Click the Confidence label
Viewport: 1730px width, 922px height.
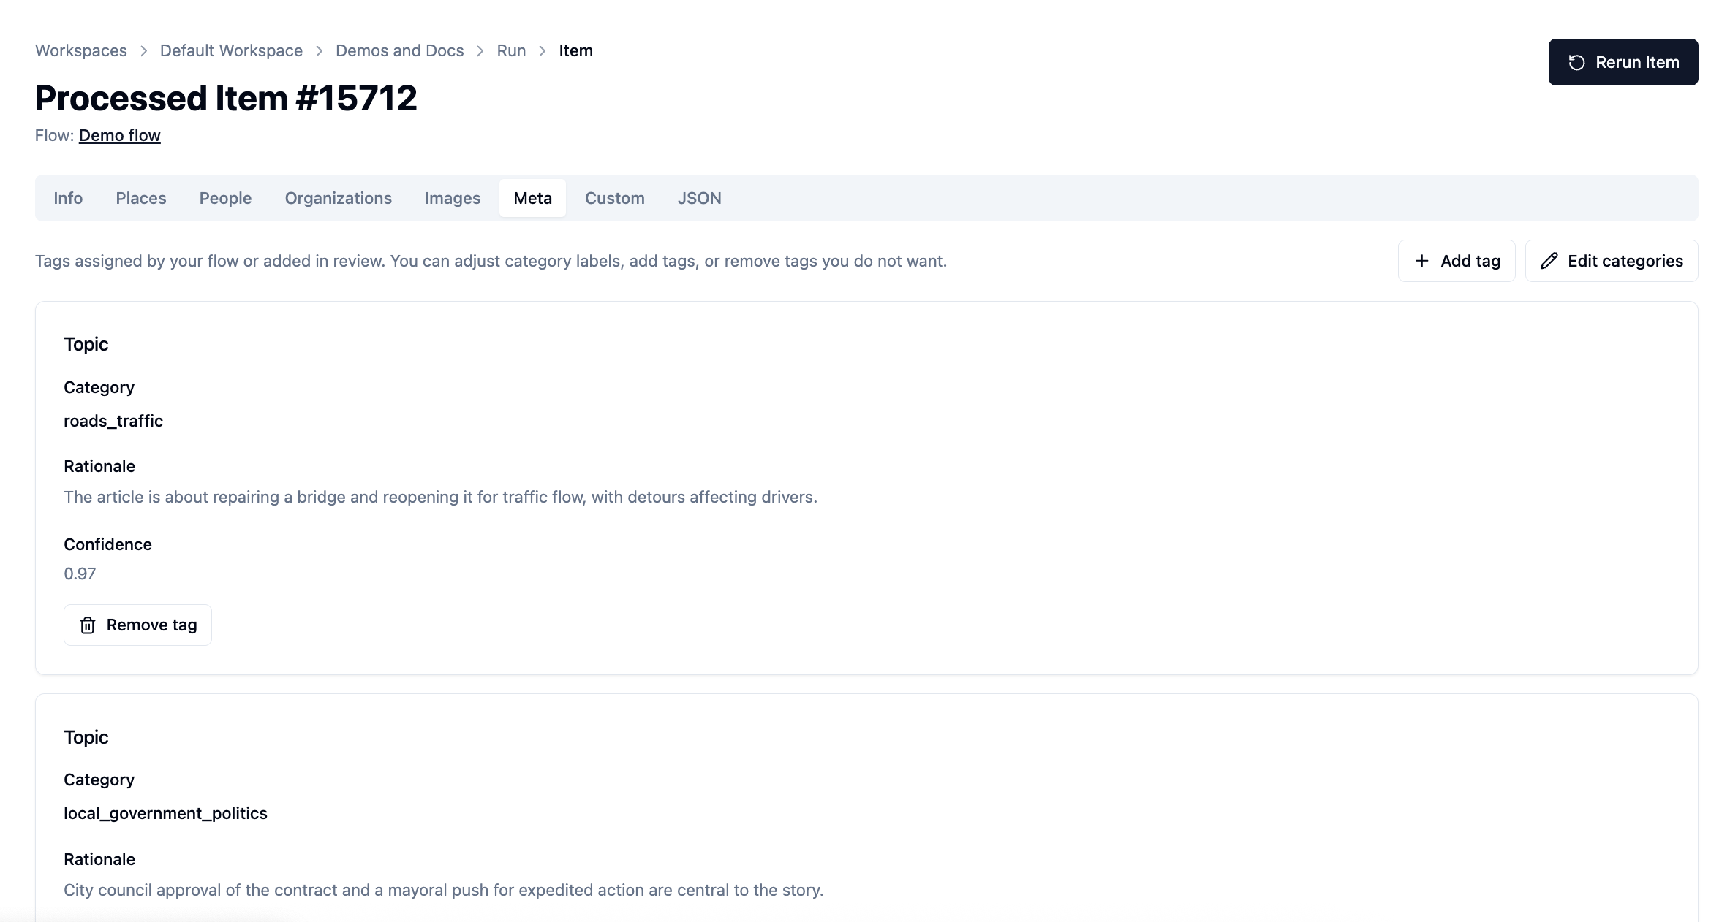point(107,545)
